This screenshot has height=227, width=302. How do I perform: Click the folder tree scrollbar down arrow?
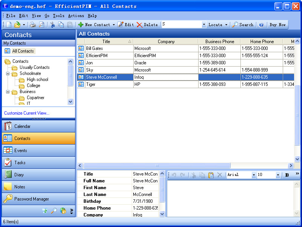pyautogui.click(x=71, y=101)
